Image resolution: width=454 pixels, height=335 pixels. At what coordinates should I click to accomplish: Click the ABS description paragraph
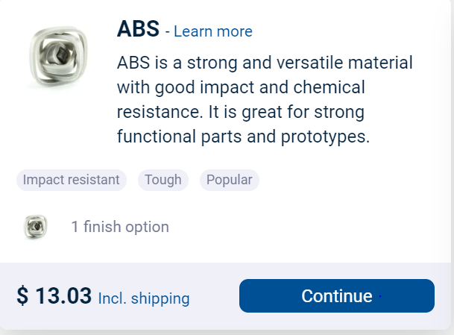point(265,99)
